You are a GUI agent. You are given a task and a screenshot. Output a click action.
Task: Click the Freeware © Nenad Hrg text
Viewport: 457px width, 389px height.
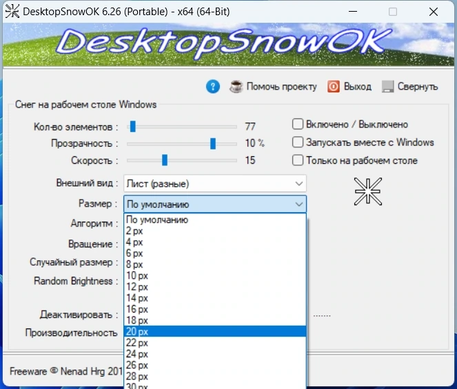66,371
